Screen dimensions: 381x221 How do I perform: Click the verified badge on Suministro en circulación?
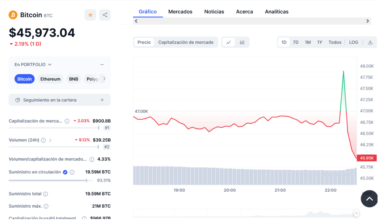coord(65,172)
